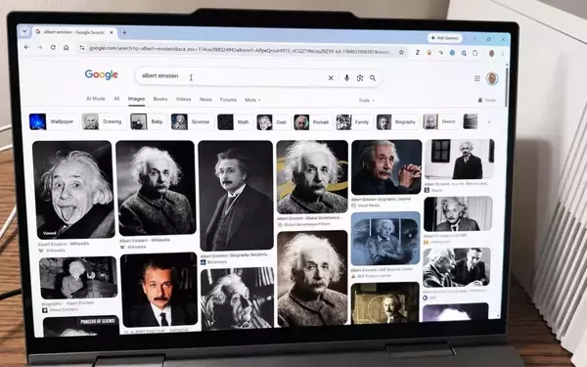The image size is (587, 367).
Task: Bookmark this page with star icon
Action: tap(401, 52)
